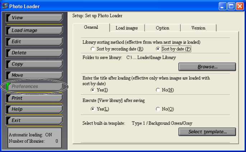246x152 pixels.
Task: Choose the Move sidebar button
Action: point(34,75)
